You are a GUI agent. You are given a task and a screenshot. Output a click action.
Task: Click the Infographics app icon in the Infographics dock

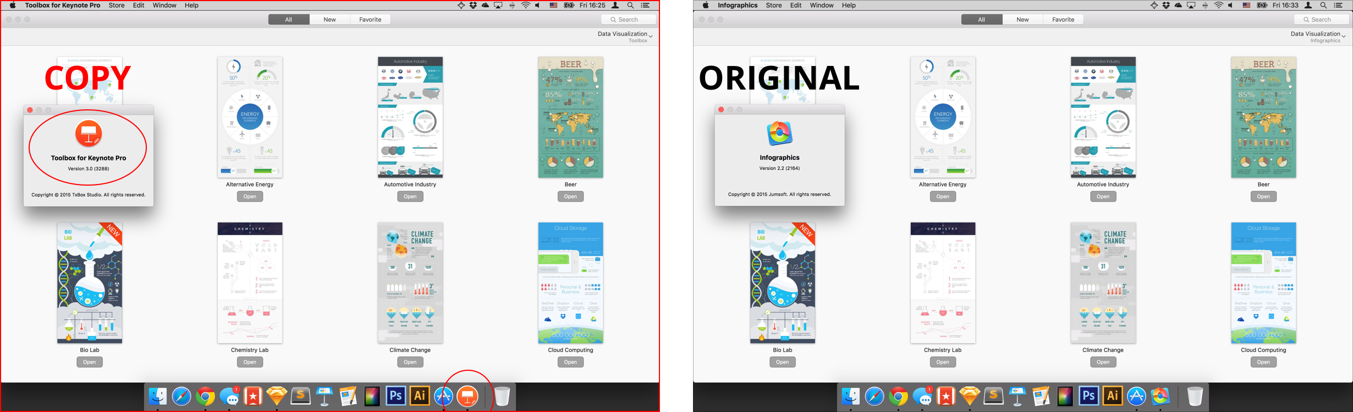(1160, 396)
